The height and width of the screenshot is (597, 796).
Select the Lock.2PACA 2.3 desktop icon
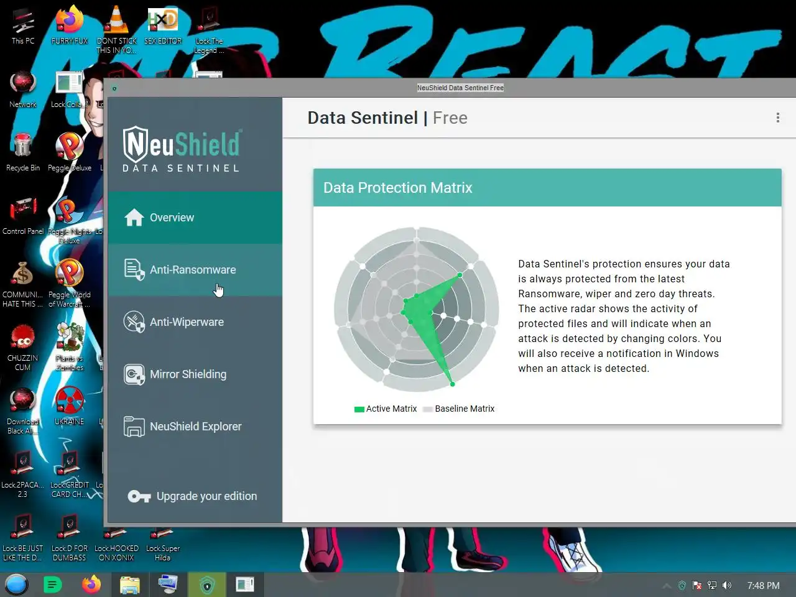pyautogui.click(x=23, y=474)
